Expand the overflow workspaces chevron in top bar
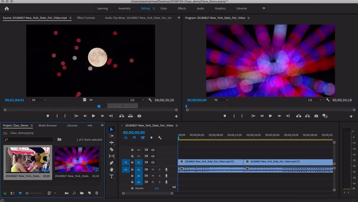 [264, 8]
